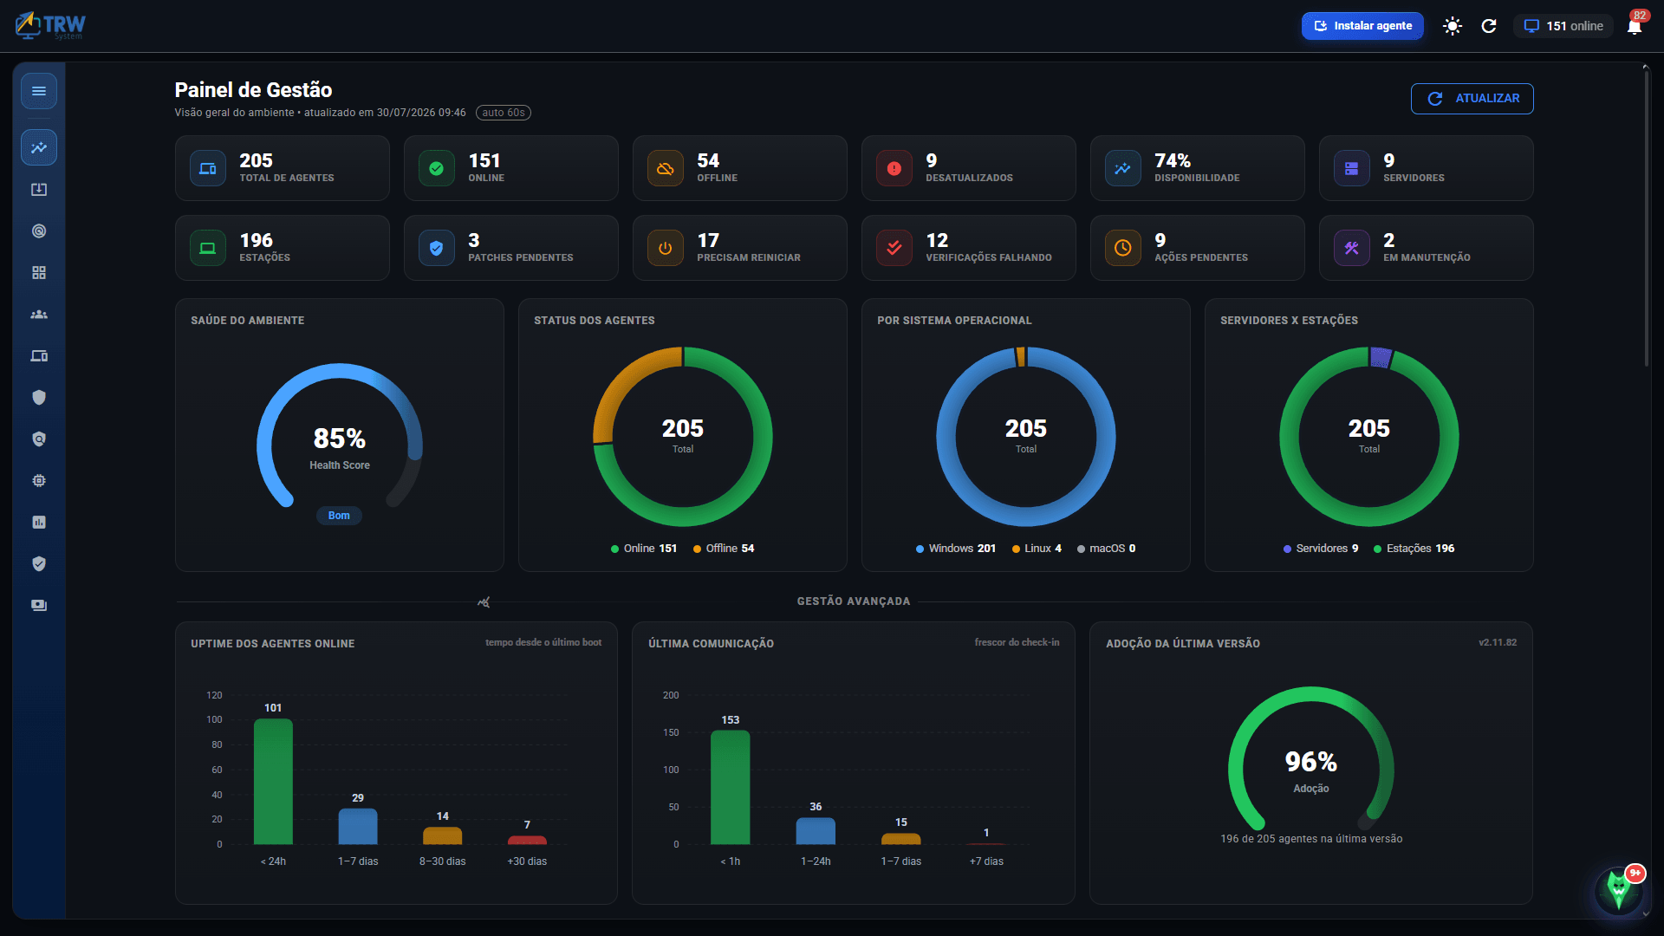Click the red checks icon on Verificações Falhando card

[x=894, y=248]
